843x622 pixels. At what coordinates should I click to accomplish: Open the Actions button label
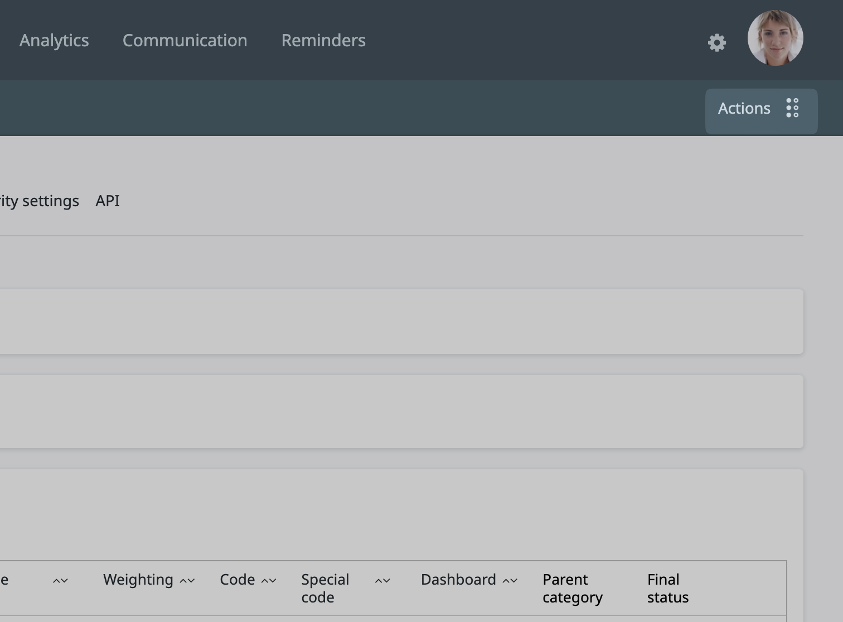pos(744,109)
